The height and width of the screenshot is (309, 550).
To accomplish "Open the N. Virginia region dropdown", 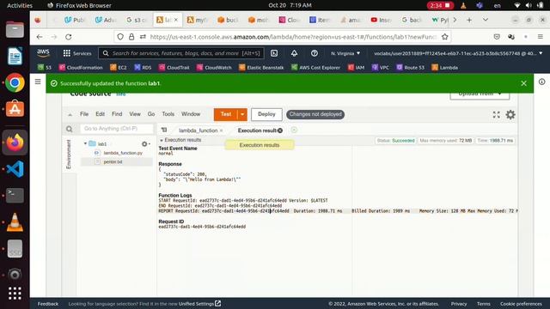I will (345, 53).
